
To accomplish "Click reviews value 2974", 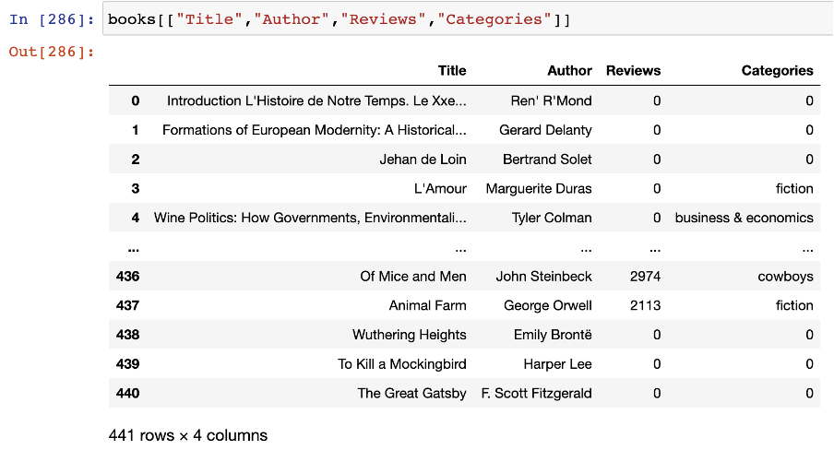I will [645, 276].
